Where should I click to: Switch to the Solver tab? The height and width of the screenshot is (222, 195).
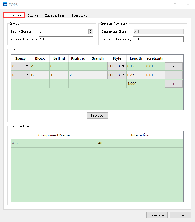[x=33, y=15]
